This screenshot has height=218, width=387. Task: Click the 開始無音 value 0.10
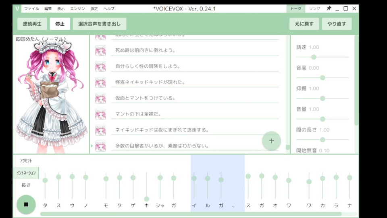point(324,151)
